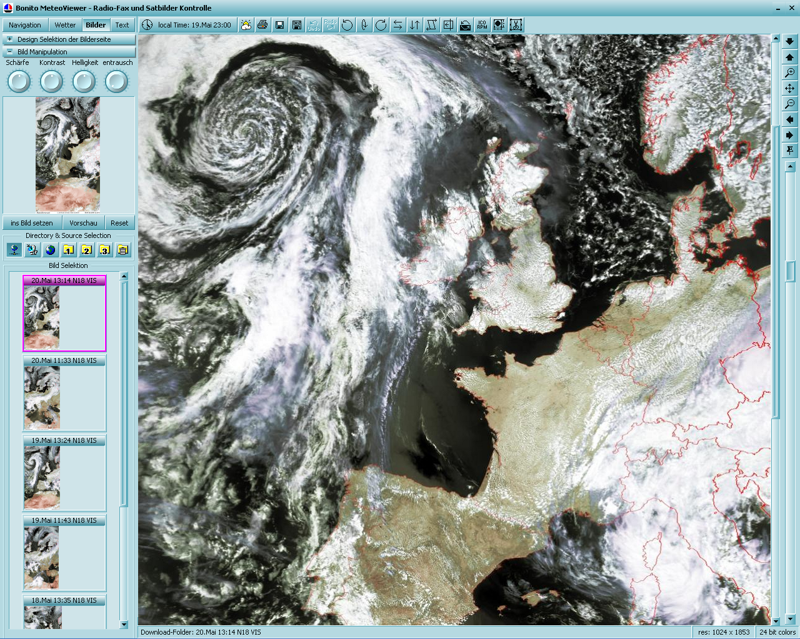Click the zoom in magnifier icon

click(x=790, y=73)
